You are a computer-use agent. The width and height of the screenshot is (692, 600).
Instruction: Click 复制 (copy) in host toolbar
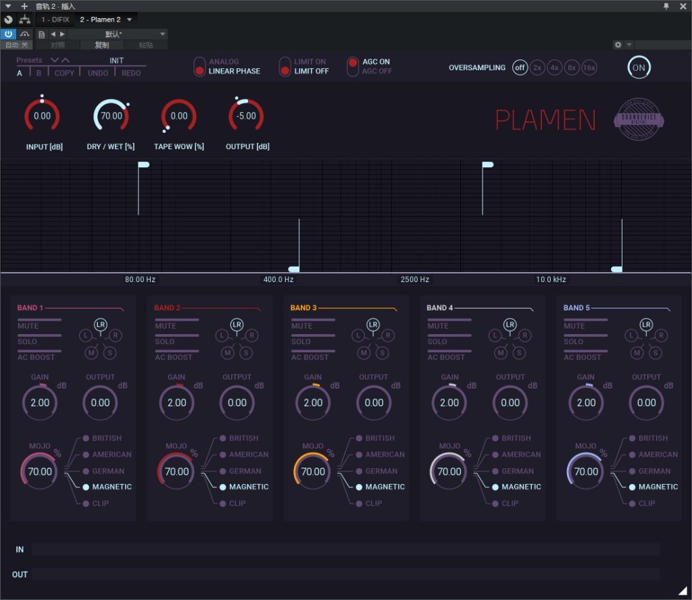(102, 45)
